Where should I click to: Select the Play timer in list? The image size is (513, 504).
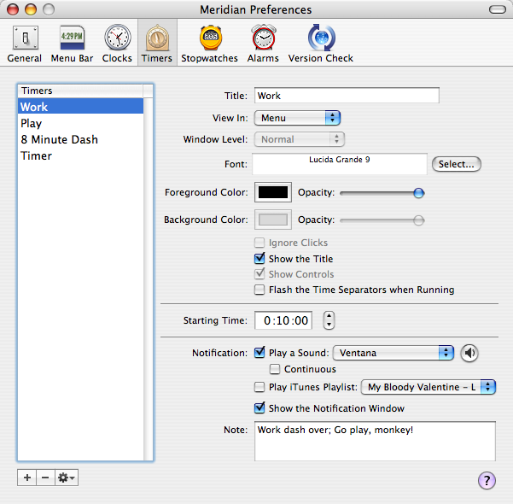pyautogui.click(x=32, y=123)
